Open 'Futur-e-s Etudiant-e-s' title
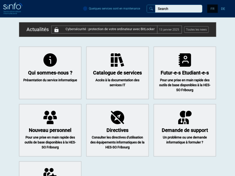 185,73
